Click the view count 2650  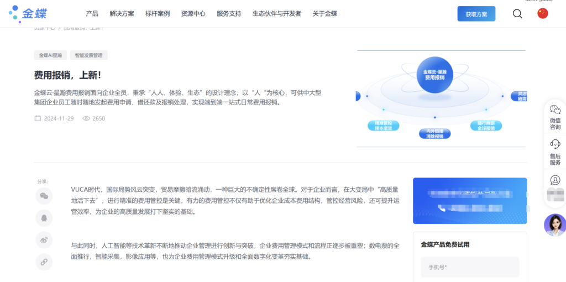99,118
